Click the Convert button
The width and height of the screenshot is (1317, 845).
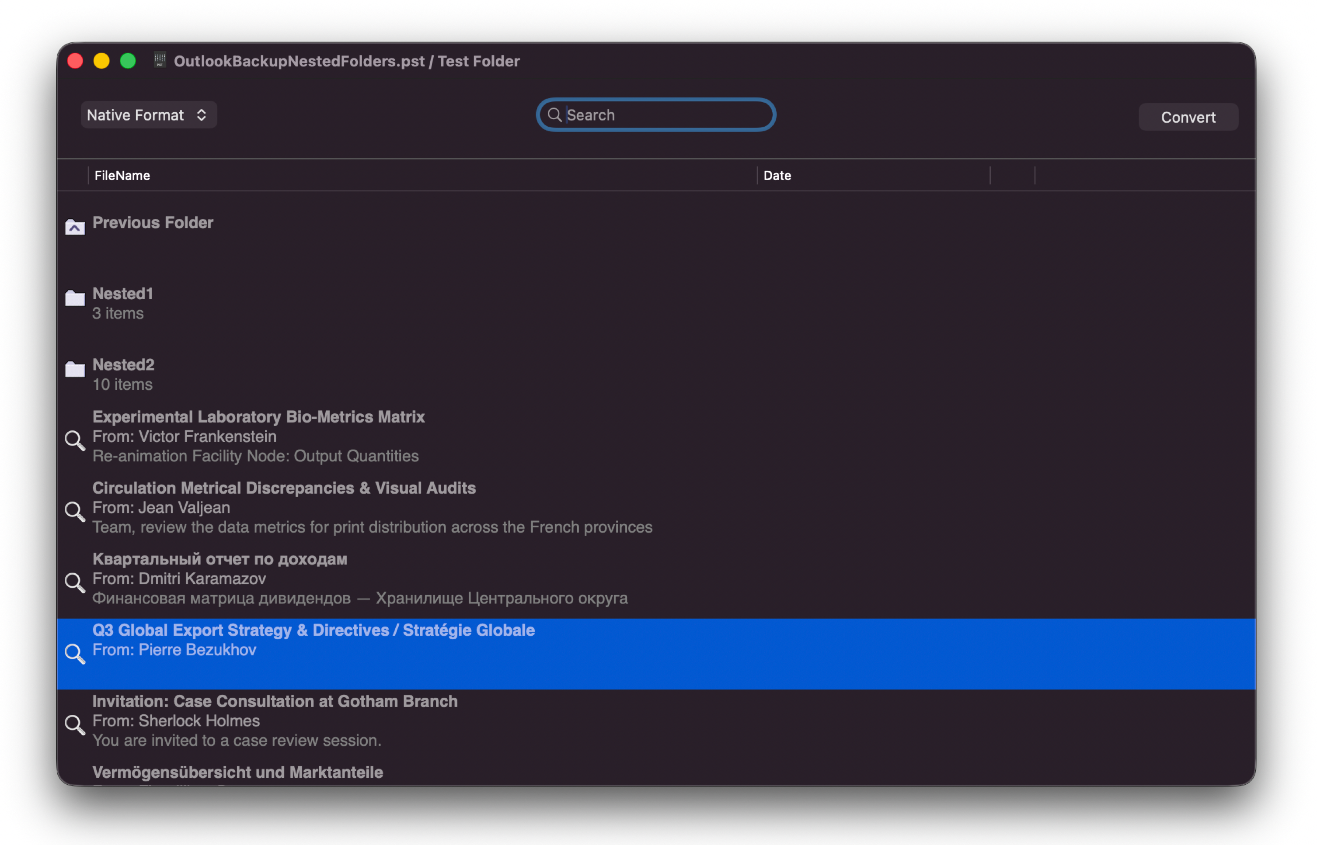[1189, 118]
